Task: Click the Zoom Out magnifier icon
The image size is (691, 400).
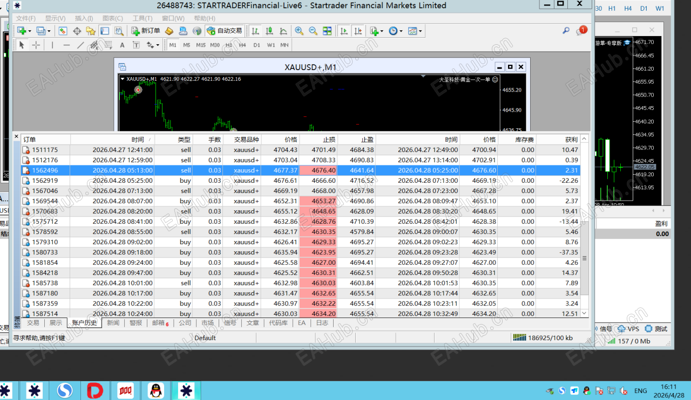Action: 313,31
